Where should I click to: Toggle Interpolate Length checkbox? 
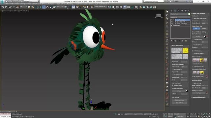(x=193, y=66)
